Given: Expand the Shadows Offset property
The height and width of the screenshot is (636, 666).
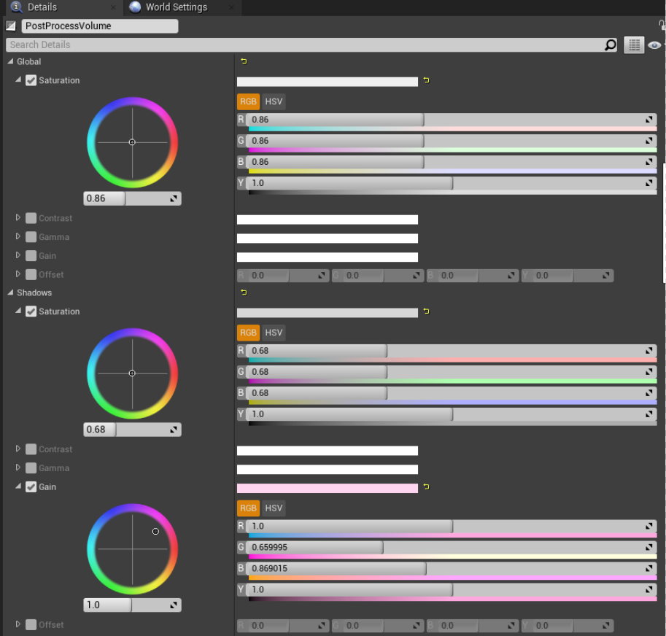Looking at the screenshot, I should coord(18,624).
